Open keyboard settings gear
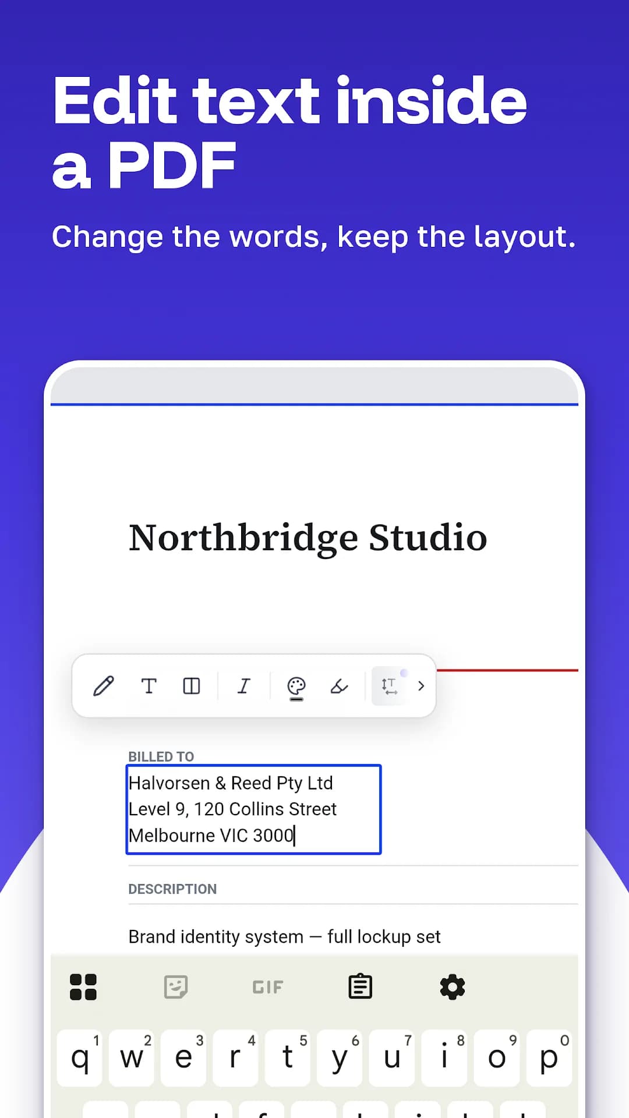 point(453,987)
